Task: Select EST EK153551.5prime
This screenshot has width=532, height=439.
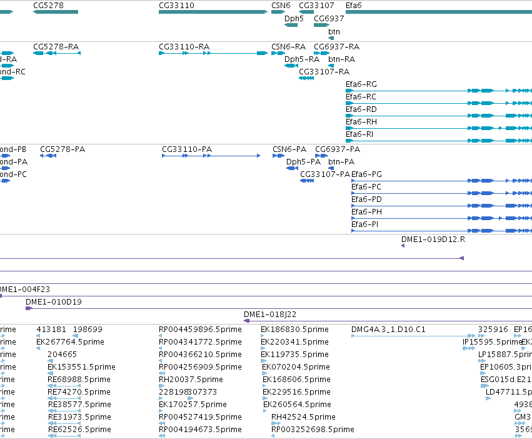Action: coord(50,373)
